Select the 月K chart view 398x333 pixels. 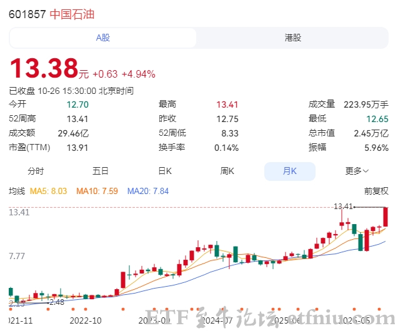click(x=290, y=172)
